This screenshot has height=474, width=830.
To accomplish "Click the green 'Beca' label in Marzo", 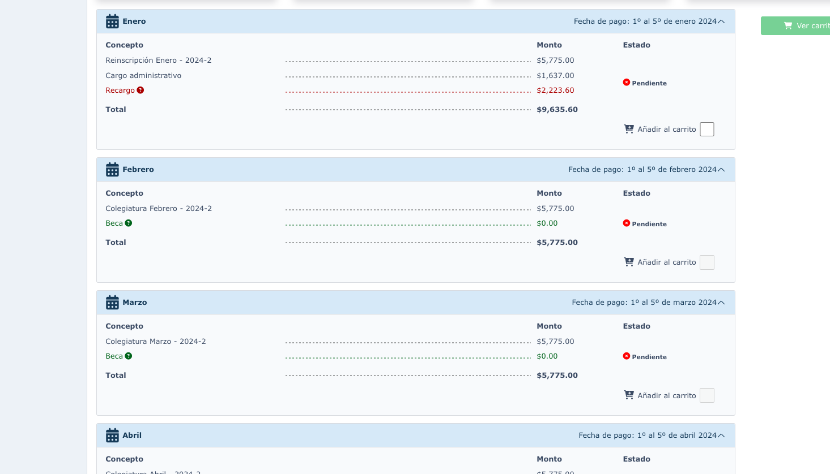I will coord(114,356).
